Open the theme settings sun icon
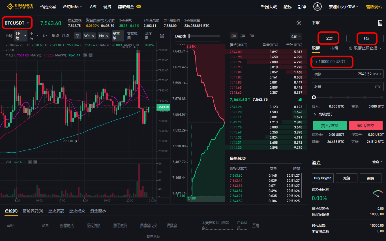Viewport: 386px width, 241px height. [x=299, y=23]
